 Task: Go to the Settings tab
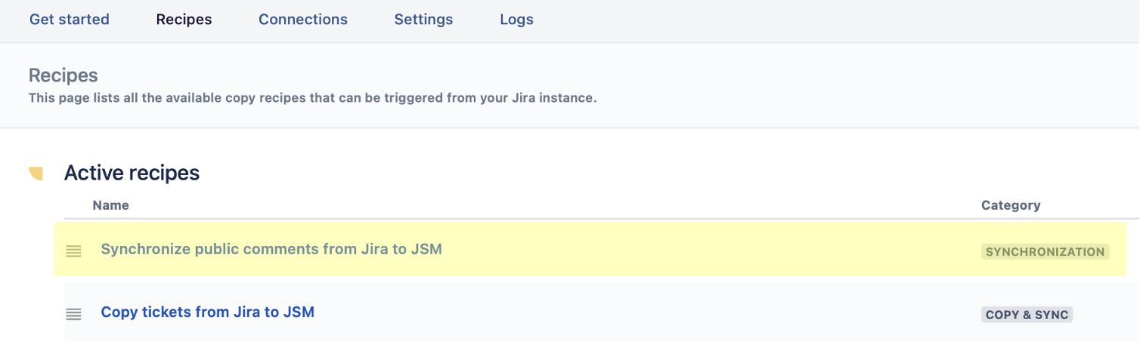coord(423,20)
